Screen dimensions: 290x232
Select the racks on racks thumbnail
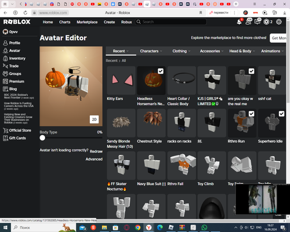pyautogui.click(x=182, y=123)
